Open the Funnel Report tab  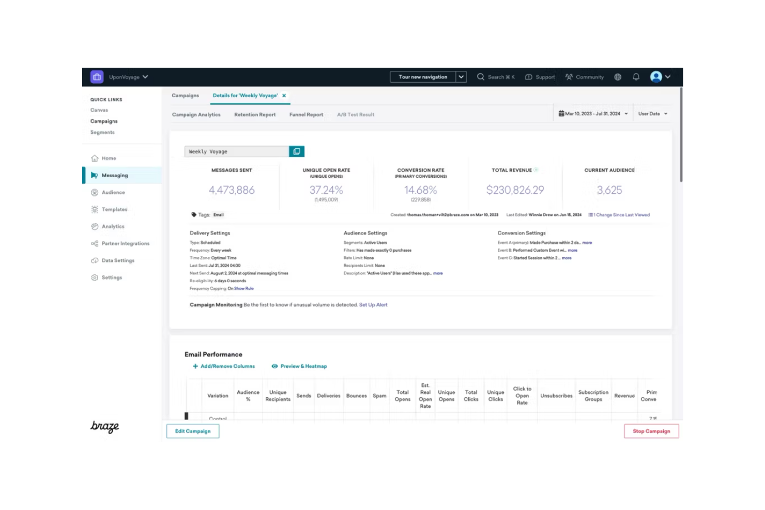tap(306, 114)
